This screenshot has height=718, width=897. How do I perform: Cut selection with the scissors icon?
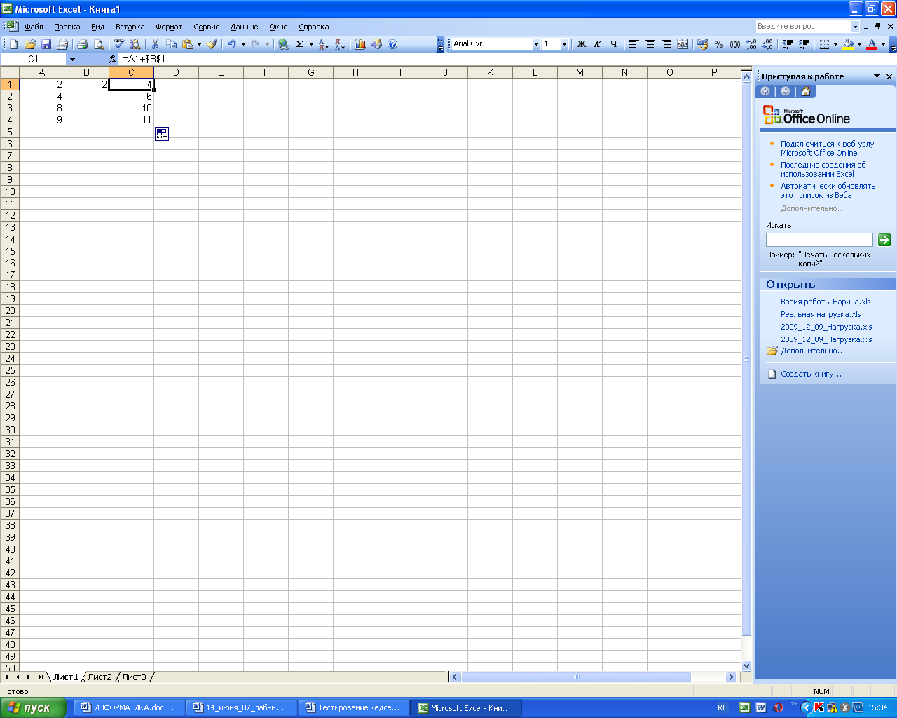pyautogui.click(x=156, y=44)
